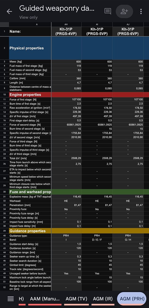Select Fuel mass of first stage: [kg] label
The height and width of the screenshot is (308, 149).
tap(30, 66)
